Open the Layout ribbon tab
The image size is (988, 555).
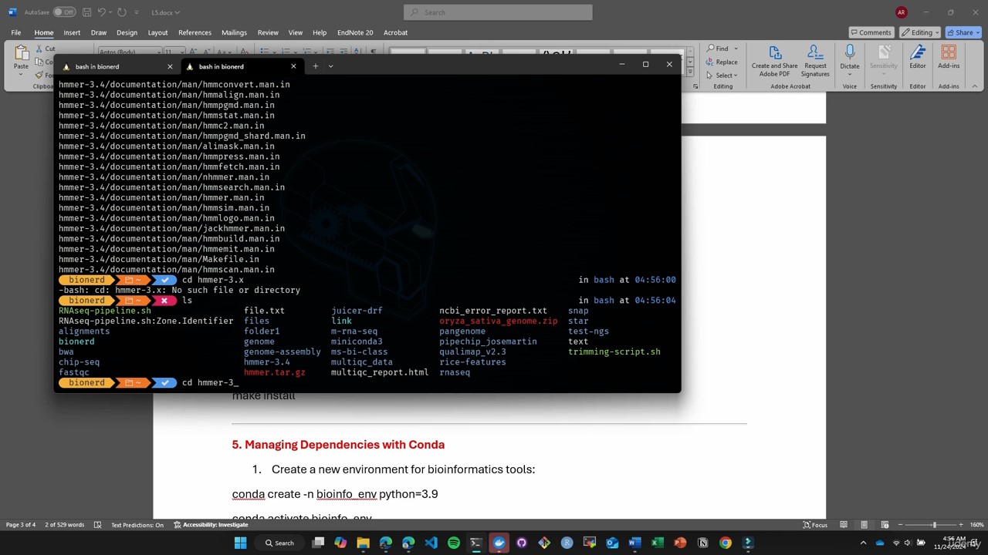pyautogui.click(x=157, y=32)
